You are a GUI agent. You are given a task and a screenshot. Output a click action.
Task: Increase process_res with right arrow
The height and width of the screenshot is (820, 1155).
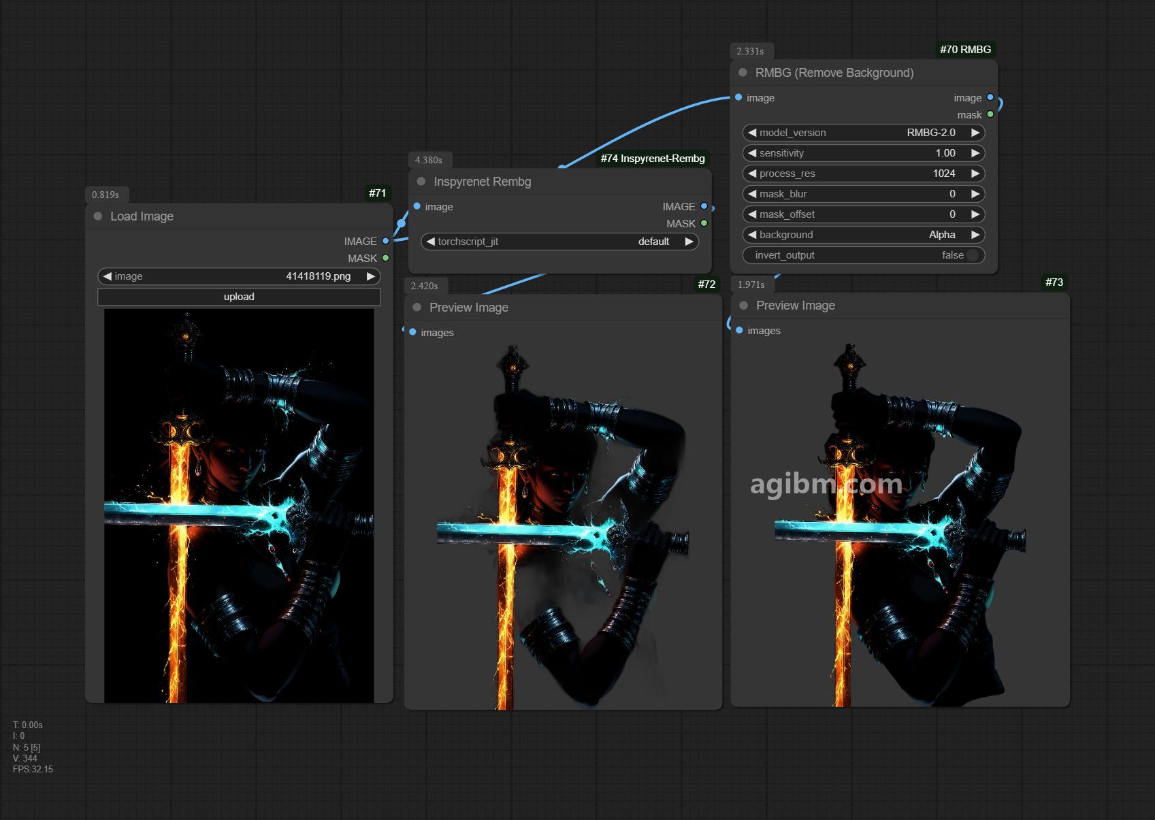(x=975, y=174)
